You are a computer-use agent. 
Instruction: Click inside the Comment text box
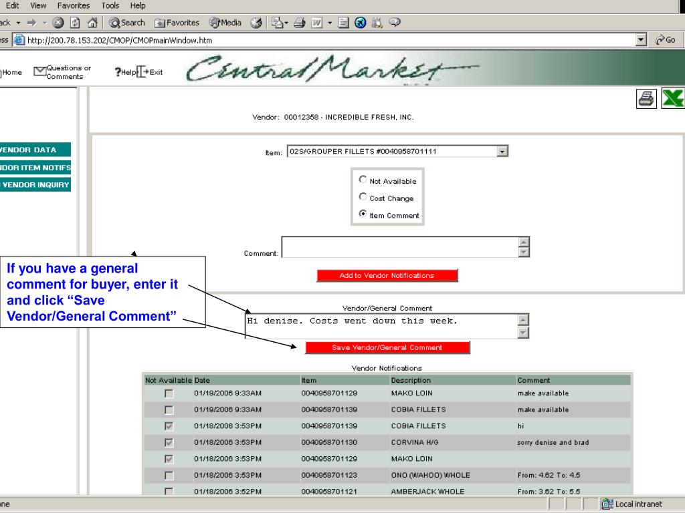click(400, 247)
